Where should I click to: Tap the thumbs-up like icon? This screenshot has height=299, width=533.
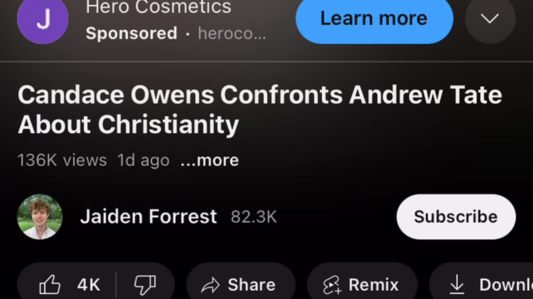click(x=50, y=285)
